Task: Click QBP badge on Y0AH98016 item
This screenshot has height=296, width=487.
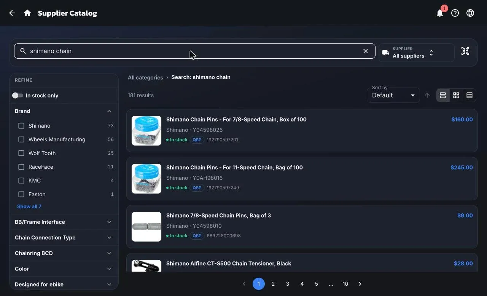Action: tap(197, 188)
